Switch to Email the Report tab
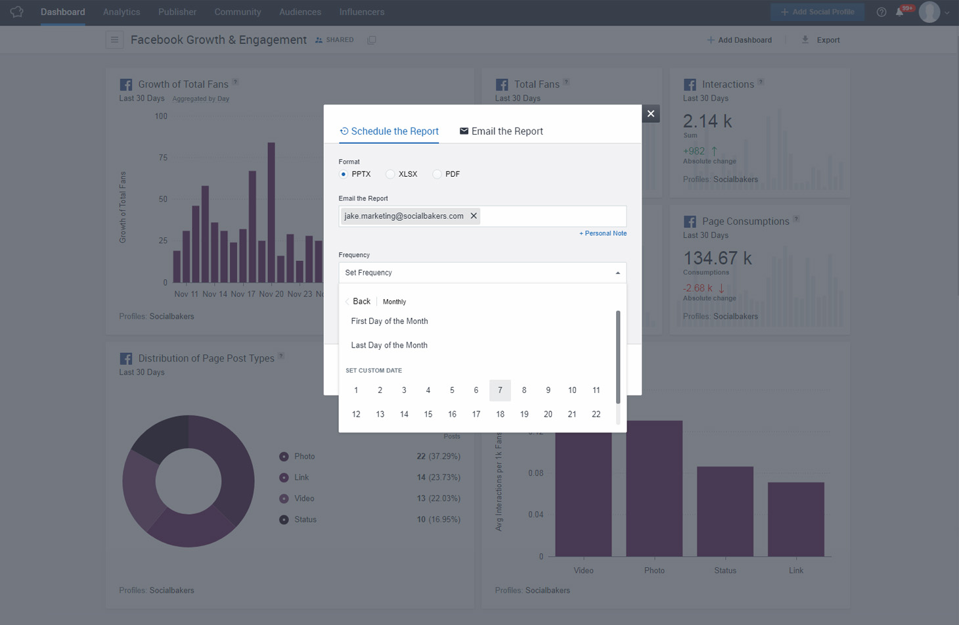 (x=501, y=131)
